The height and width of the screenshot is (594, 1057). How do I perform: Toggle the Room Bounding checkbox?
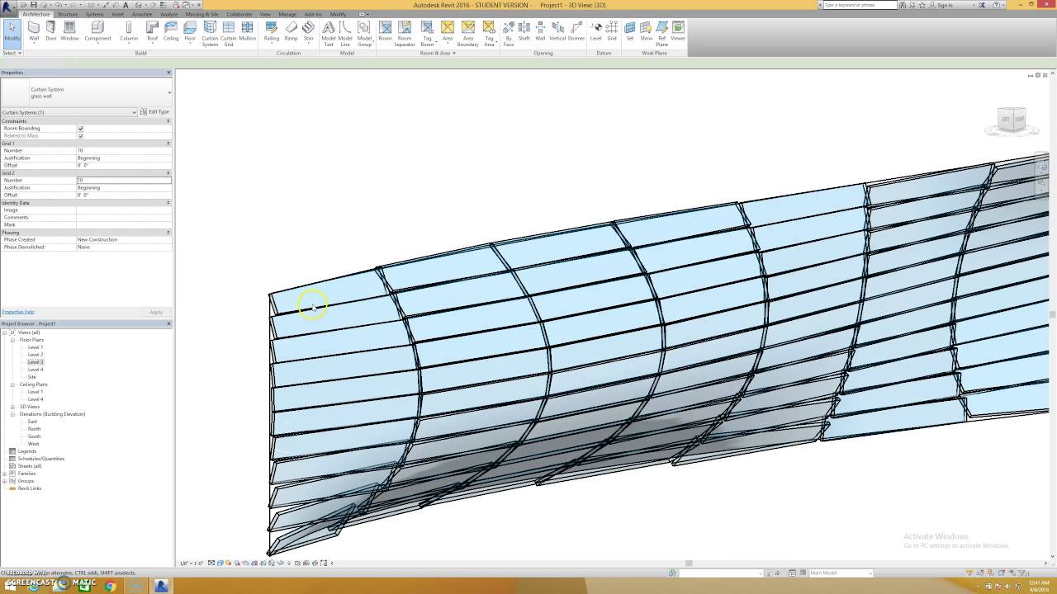80,129
